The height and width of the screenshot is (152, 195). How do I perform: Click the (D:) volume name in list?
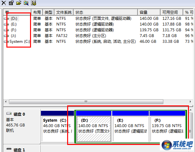(x=14, y=19)
